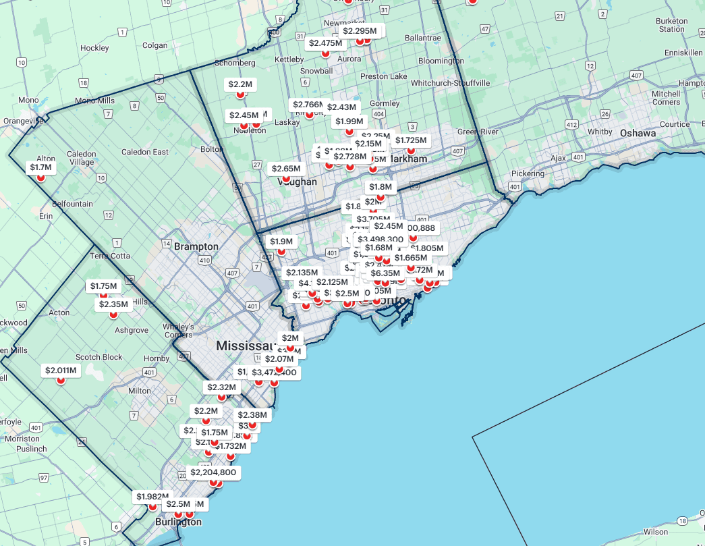This screenshot has width=705, height=546.
Task: Open the $2,204,800 listing price tag
Action: pyautogui.click(x=213, y=472)
